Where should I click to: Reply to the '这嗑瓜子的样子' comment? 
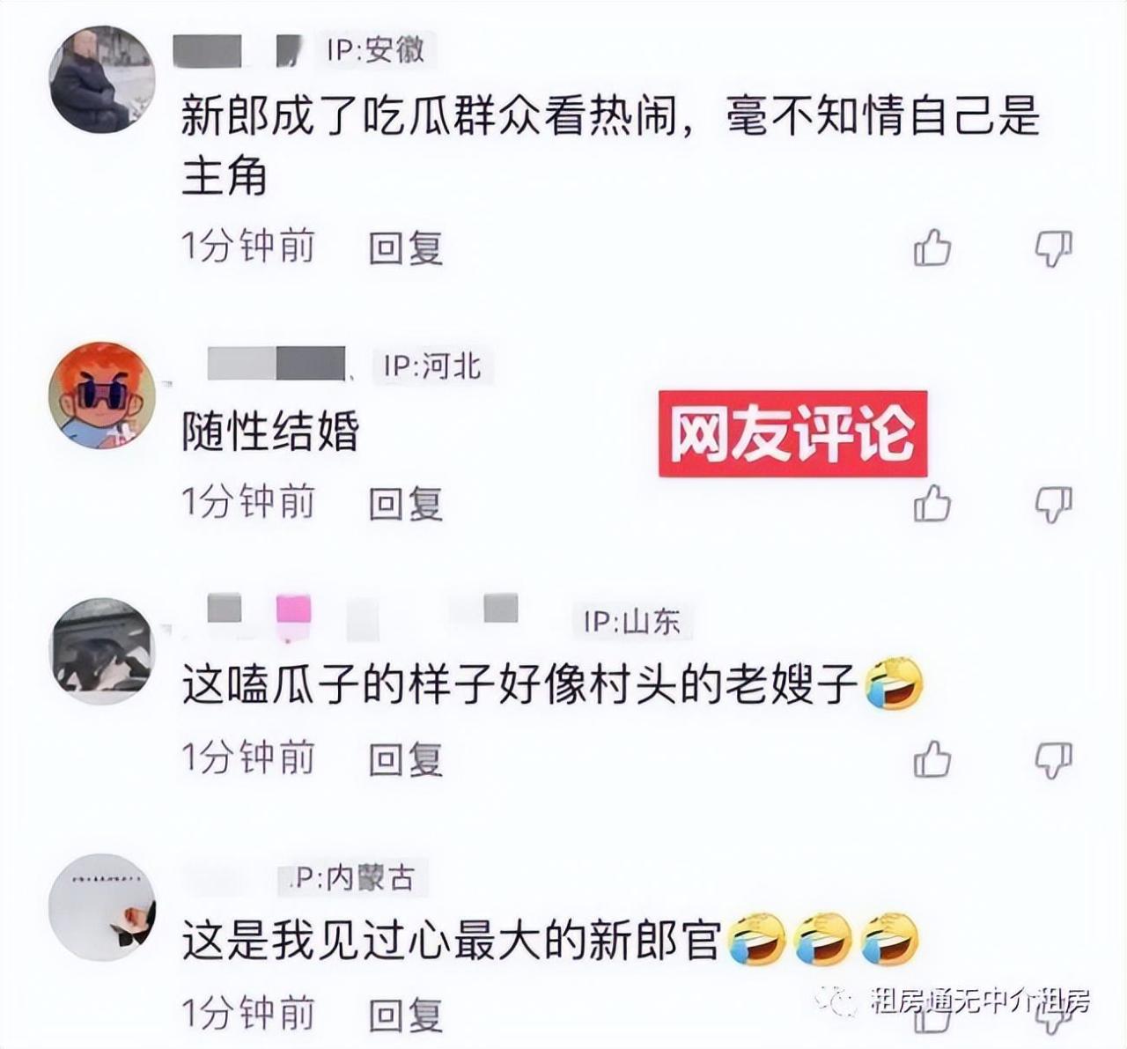point(405,759)
